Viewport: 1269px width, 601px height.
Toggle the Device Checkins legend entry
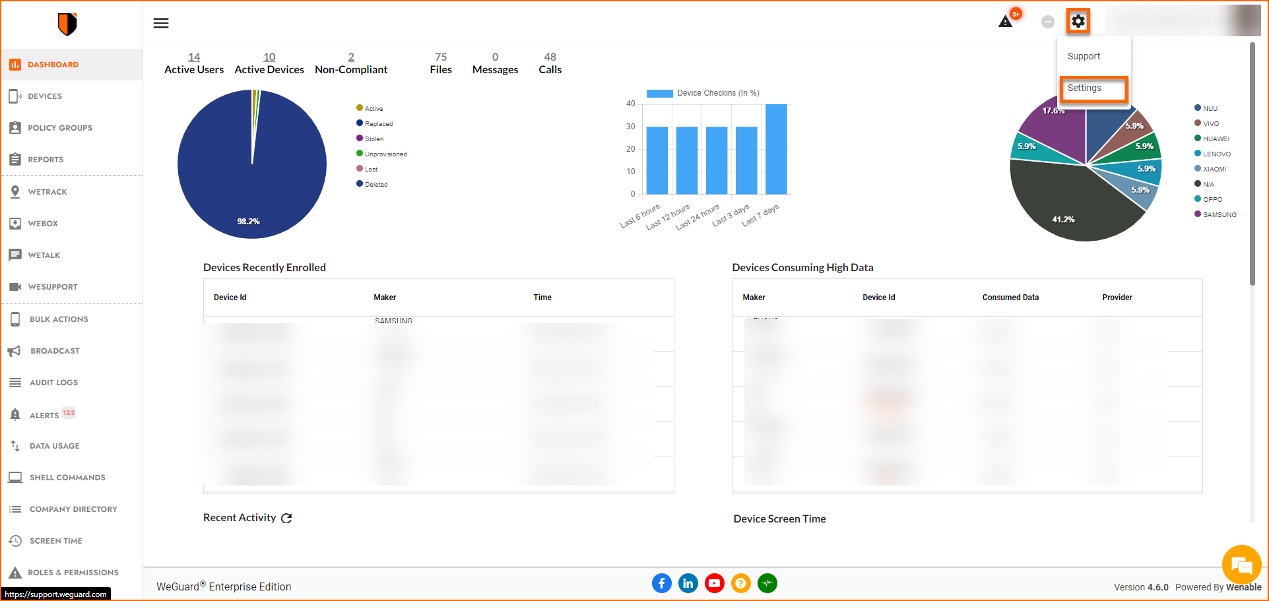[x=703, y=93]
